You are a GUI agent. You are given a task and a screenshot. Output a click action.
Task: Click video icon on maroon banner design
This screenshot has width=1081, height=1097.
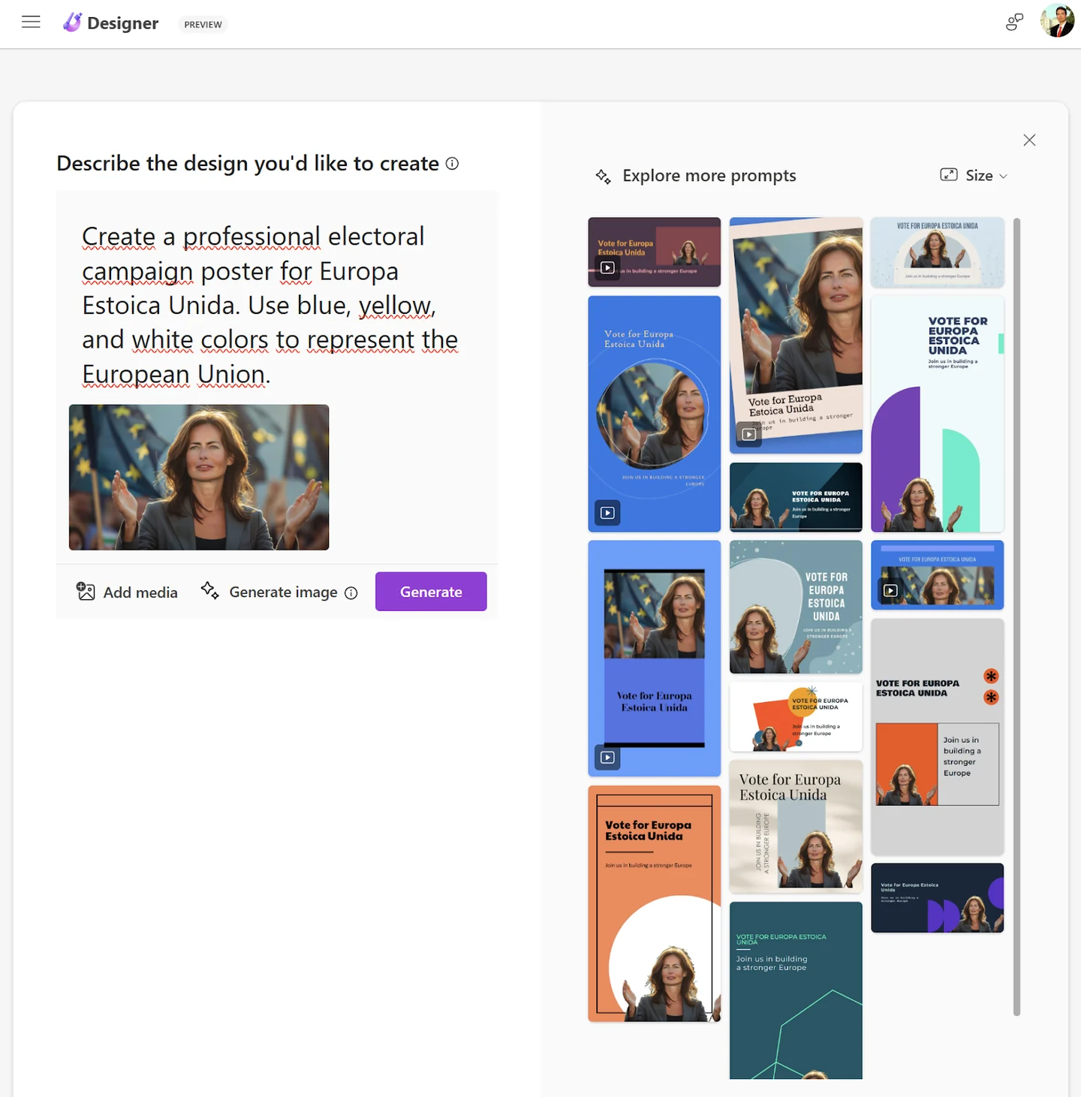tap(607, 268)
